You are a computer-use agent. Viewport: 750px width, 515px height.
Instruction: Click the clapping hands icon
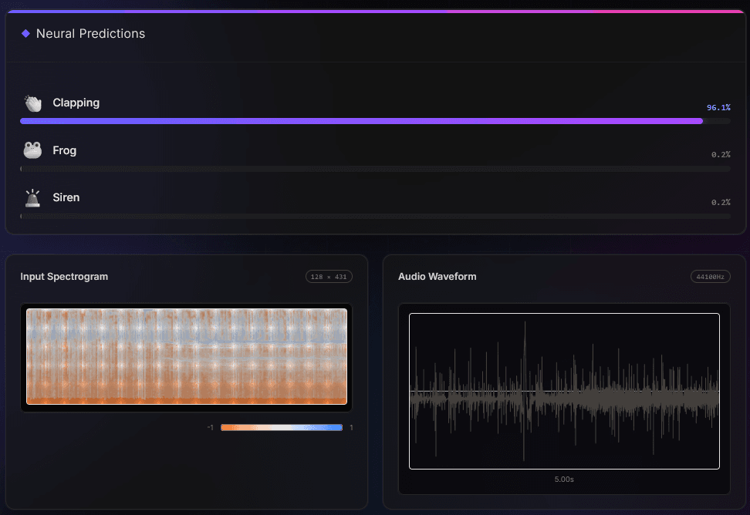[x=33, y=103]
